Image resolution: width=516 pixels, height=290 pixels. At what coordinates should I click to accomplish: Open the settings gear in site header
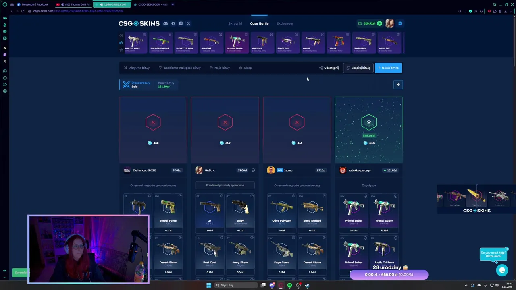[400, 23]
